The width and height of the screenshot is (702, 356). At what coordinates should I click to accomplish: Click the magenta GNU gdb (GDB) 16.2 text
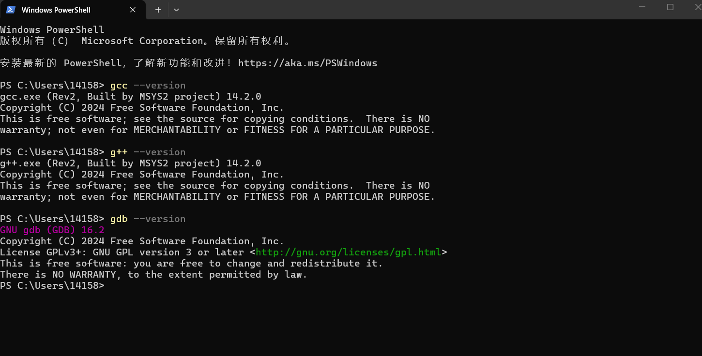[52, 230]
